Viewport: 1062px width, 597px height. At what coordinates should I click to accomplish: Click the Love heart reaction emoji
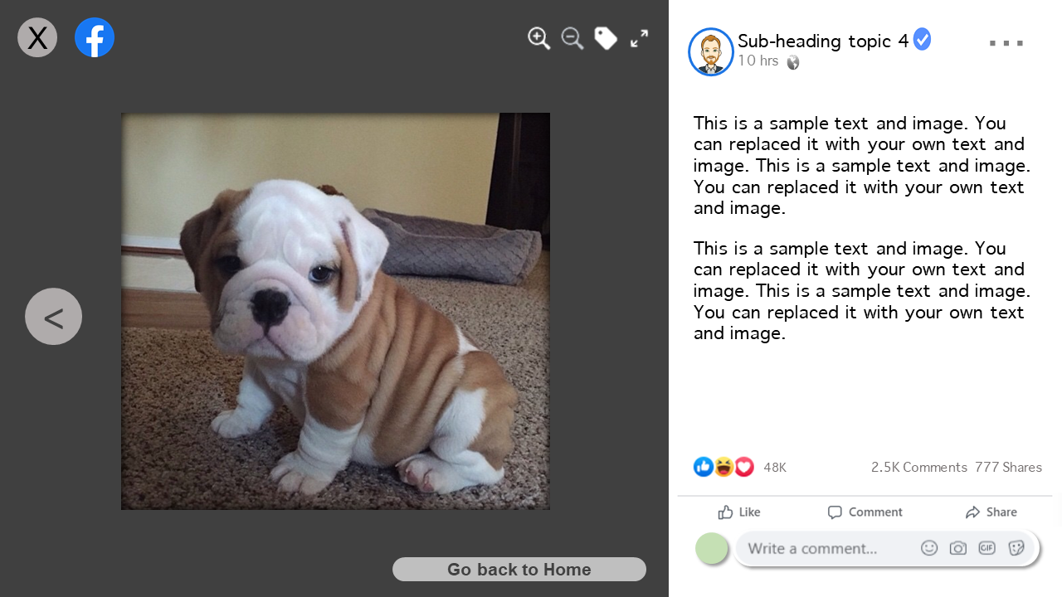(x=744, y=467)
